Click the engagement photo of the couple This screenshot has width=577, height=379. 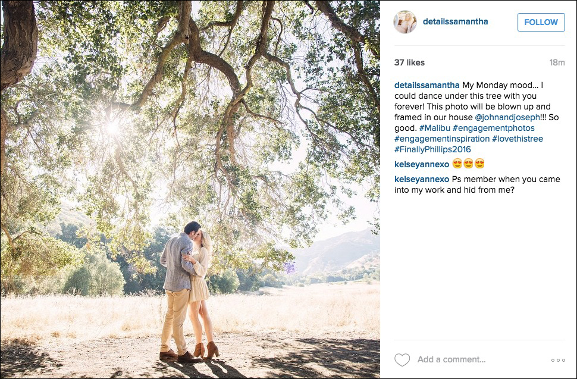pos(190,189)
